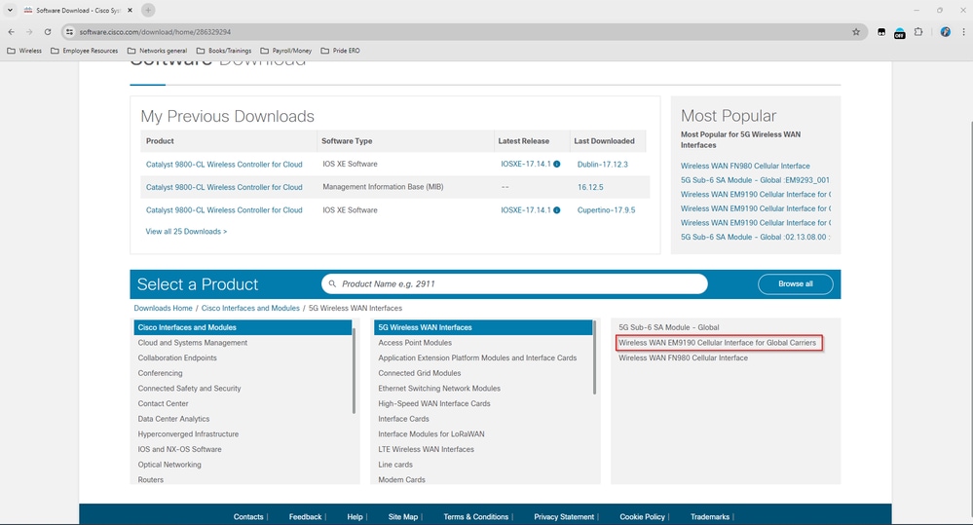The image size is (973, 525).
Task: Select Conferencing category
Action: click(x=160, y=374)
